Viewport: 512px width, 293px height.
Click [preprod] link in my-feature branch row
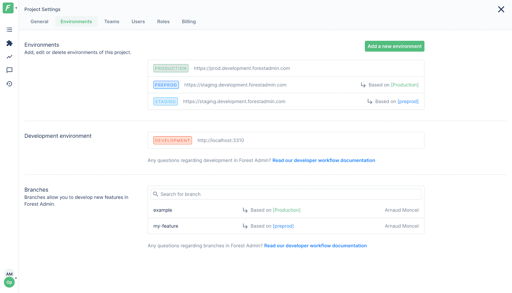pos(283,226)
